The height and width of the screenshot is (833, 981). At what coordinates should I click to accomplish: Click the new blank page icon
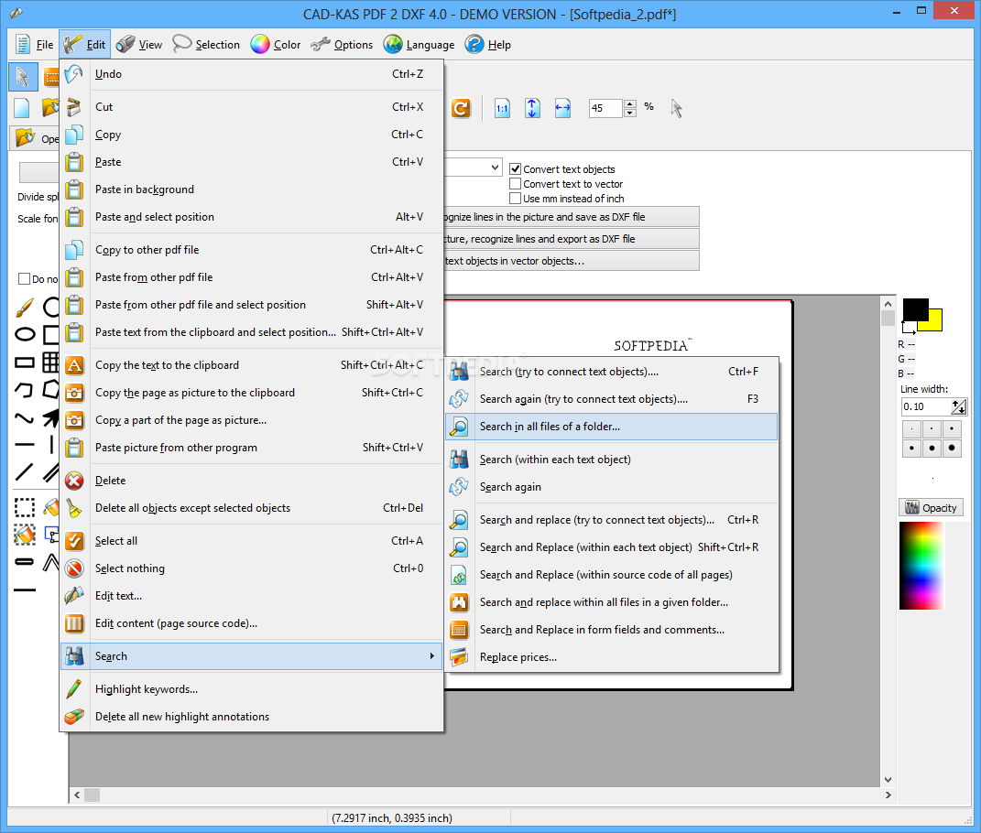tap(22, 108)
